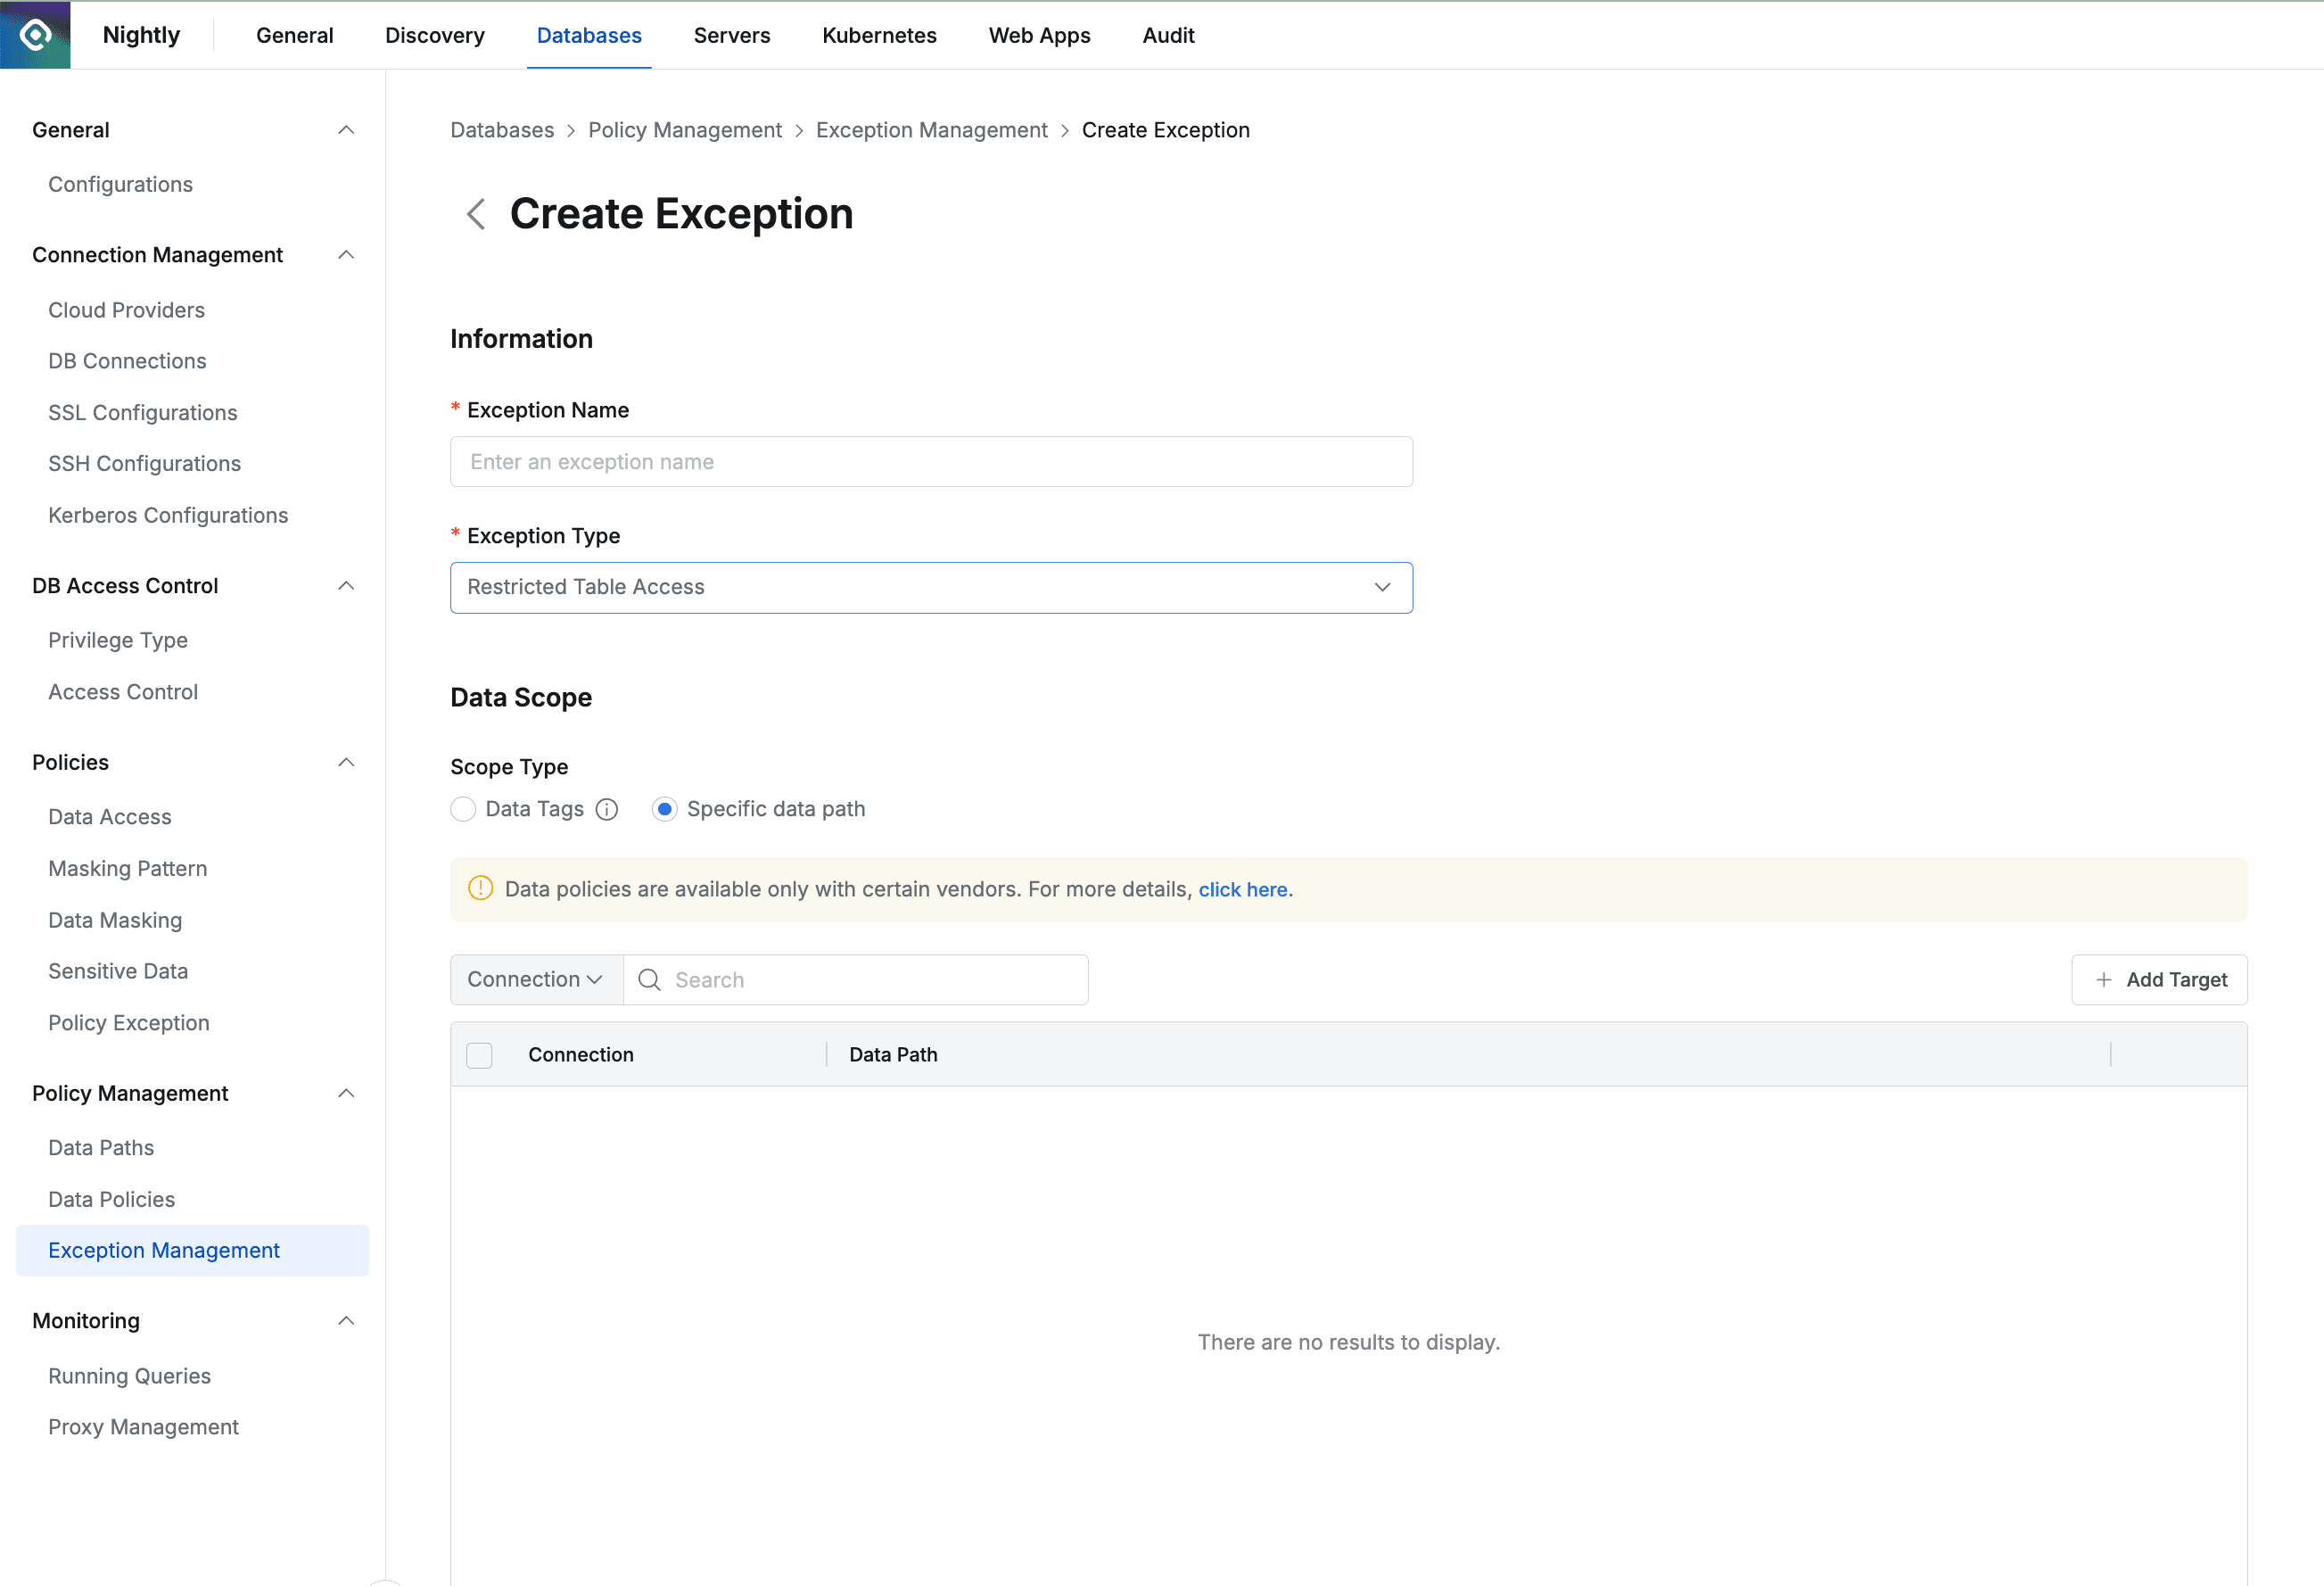Click the plus icon on Add Target
Viewport: 2324px width, 1586px height.
pos(2104,979)
